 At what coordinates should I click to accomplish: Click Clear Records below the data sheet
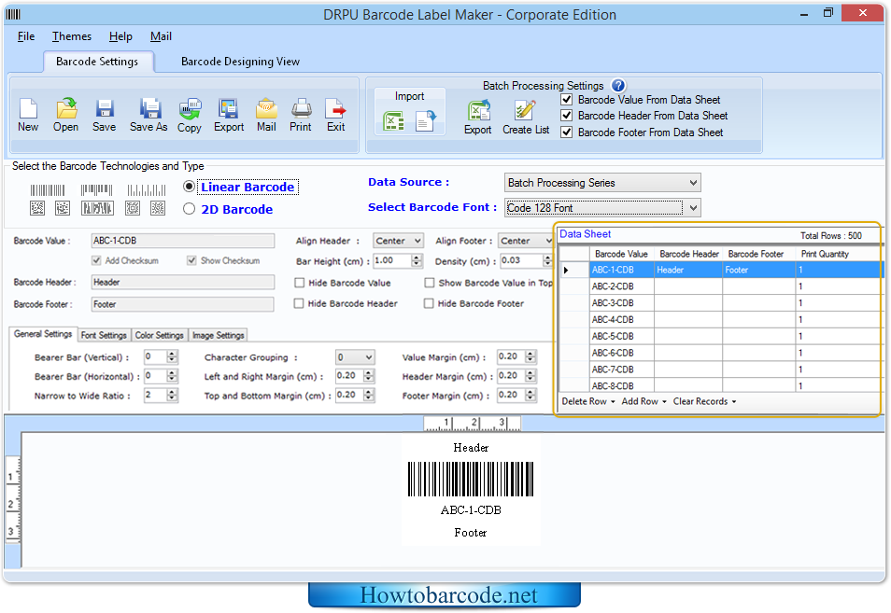701,401
